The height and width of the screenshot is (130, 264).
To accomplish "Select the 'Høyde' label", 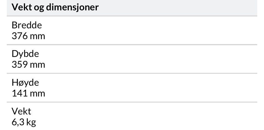I will click(x=25, y=83).
